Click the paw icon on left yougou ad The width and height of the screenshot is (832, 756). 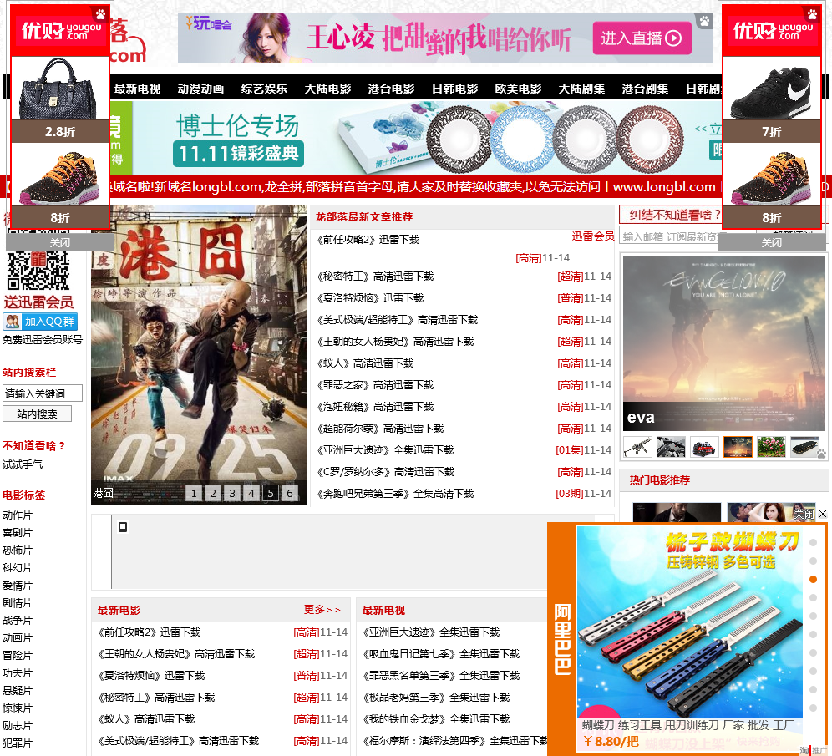99,14
